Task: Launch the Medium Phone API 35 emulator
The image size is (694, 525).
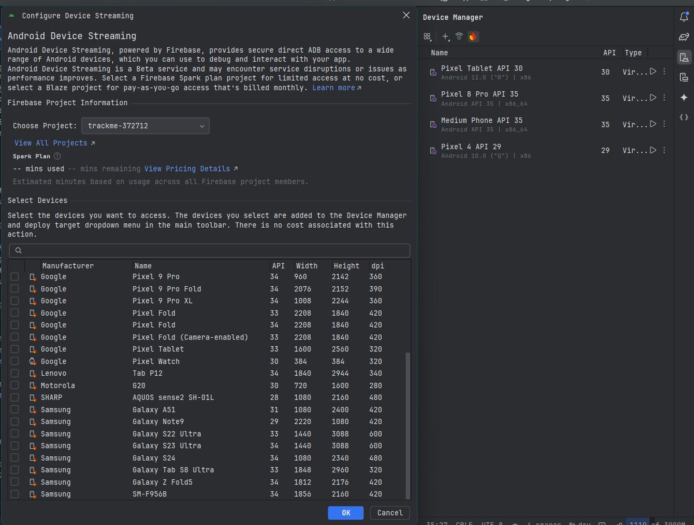Action: 653,124
